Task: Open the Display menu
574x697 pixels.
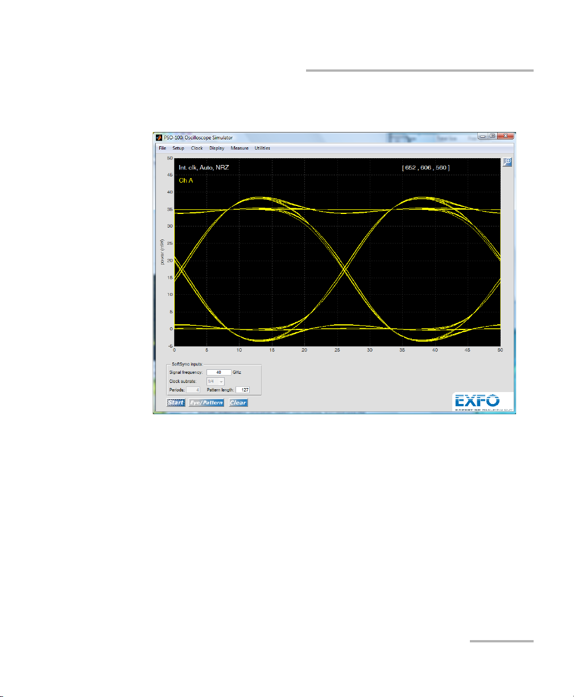Action: (217, 149)
